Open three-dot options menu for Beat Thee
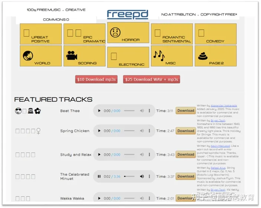261x208 pixels. pyautogui.click(x=150, y=111)
